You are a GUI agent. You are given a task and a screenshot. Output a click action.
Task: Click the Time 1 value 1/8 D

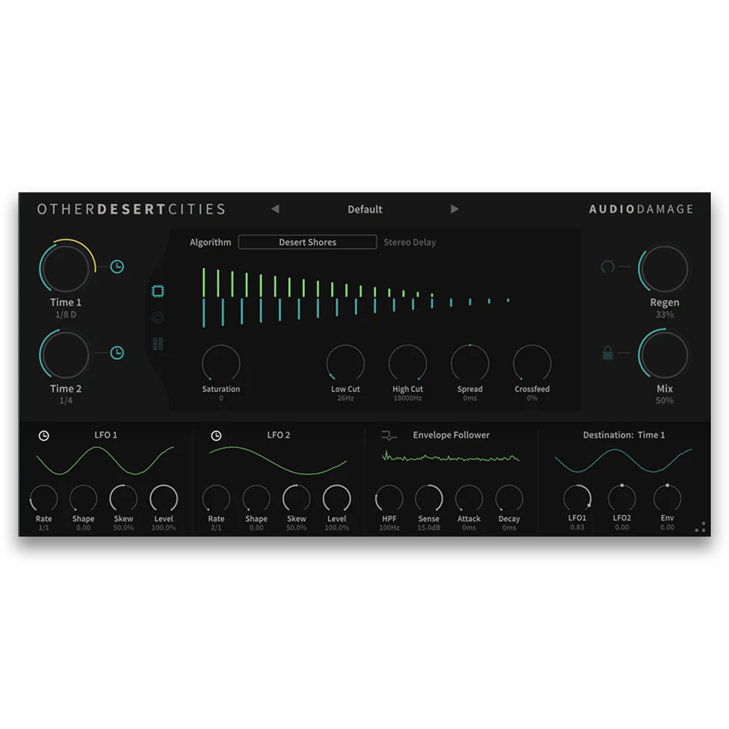65,315
